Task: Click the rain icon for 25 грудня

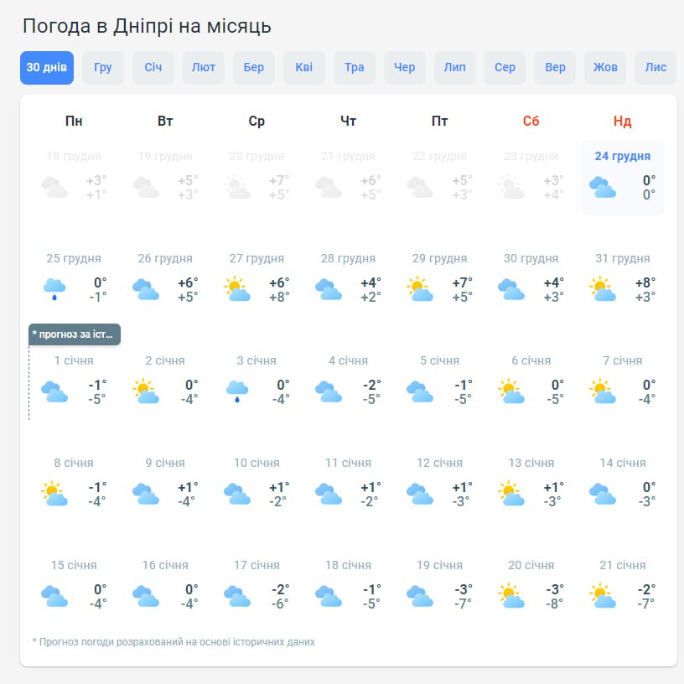Action: click(54, 289)
